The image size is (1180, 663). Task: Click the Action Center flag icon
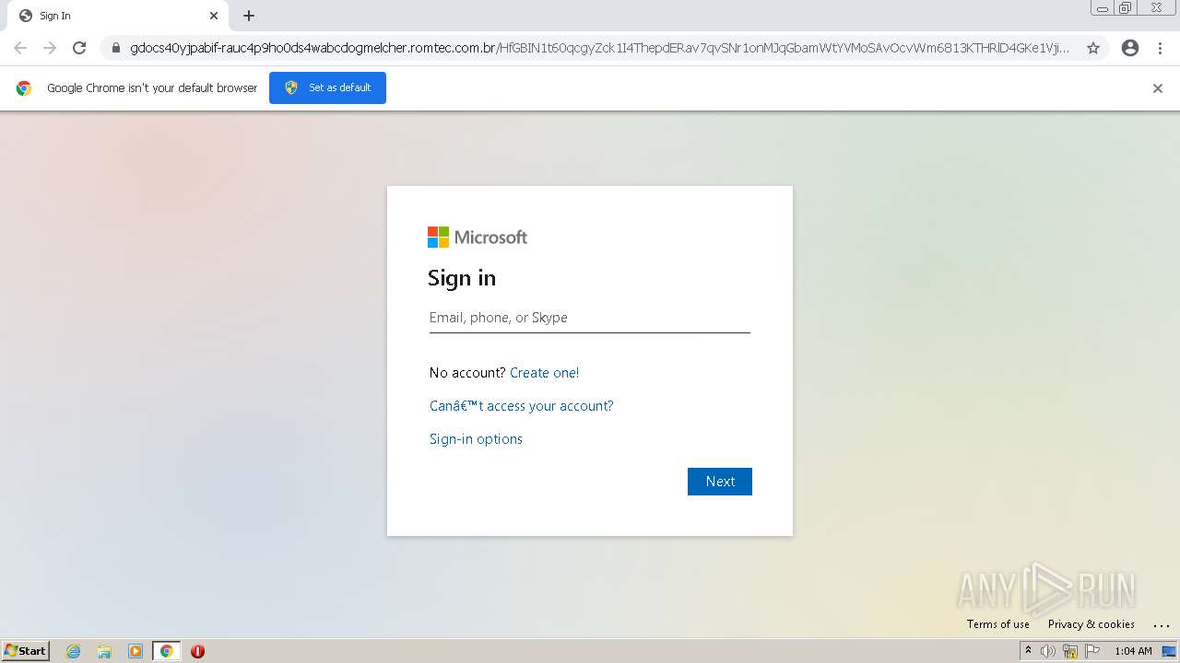coord(1092,651)
